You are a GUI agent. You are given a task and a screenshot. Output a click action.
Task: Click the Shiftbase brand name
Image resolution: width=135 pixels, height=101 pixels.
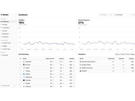coord(28,86)
